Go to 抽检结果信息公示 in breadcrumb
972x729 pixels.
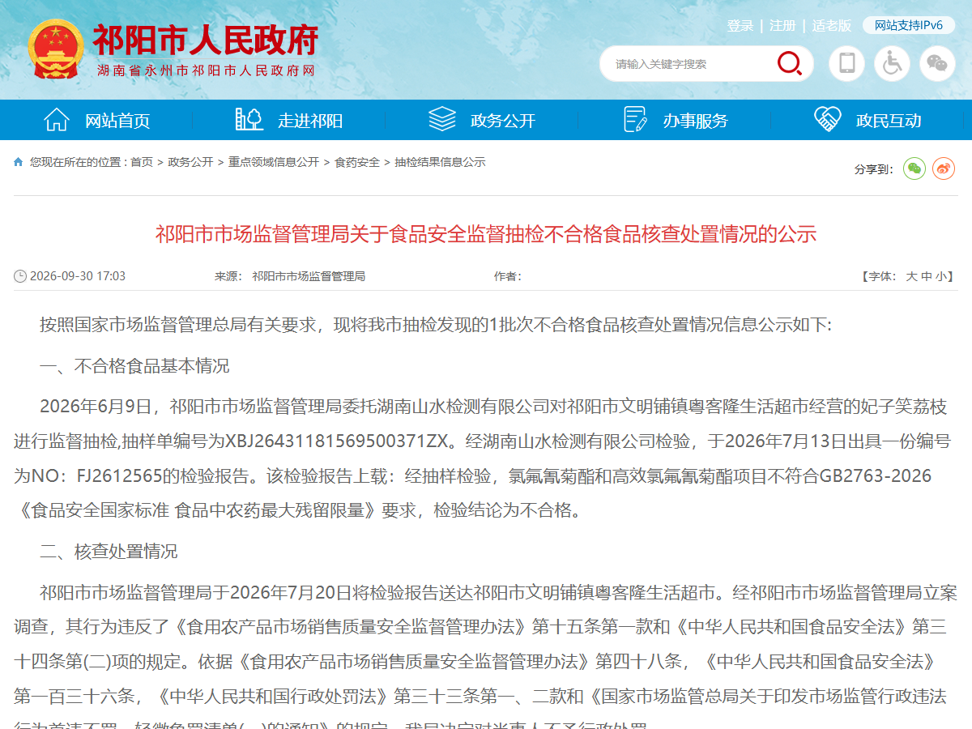(440, 162)
